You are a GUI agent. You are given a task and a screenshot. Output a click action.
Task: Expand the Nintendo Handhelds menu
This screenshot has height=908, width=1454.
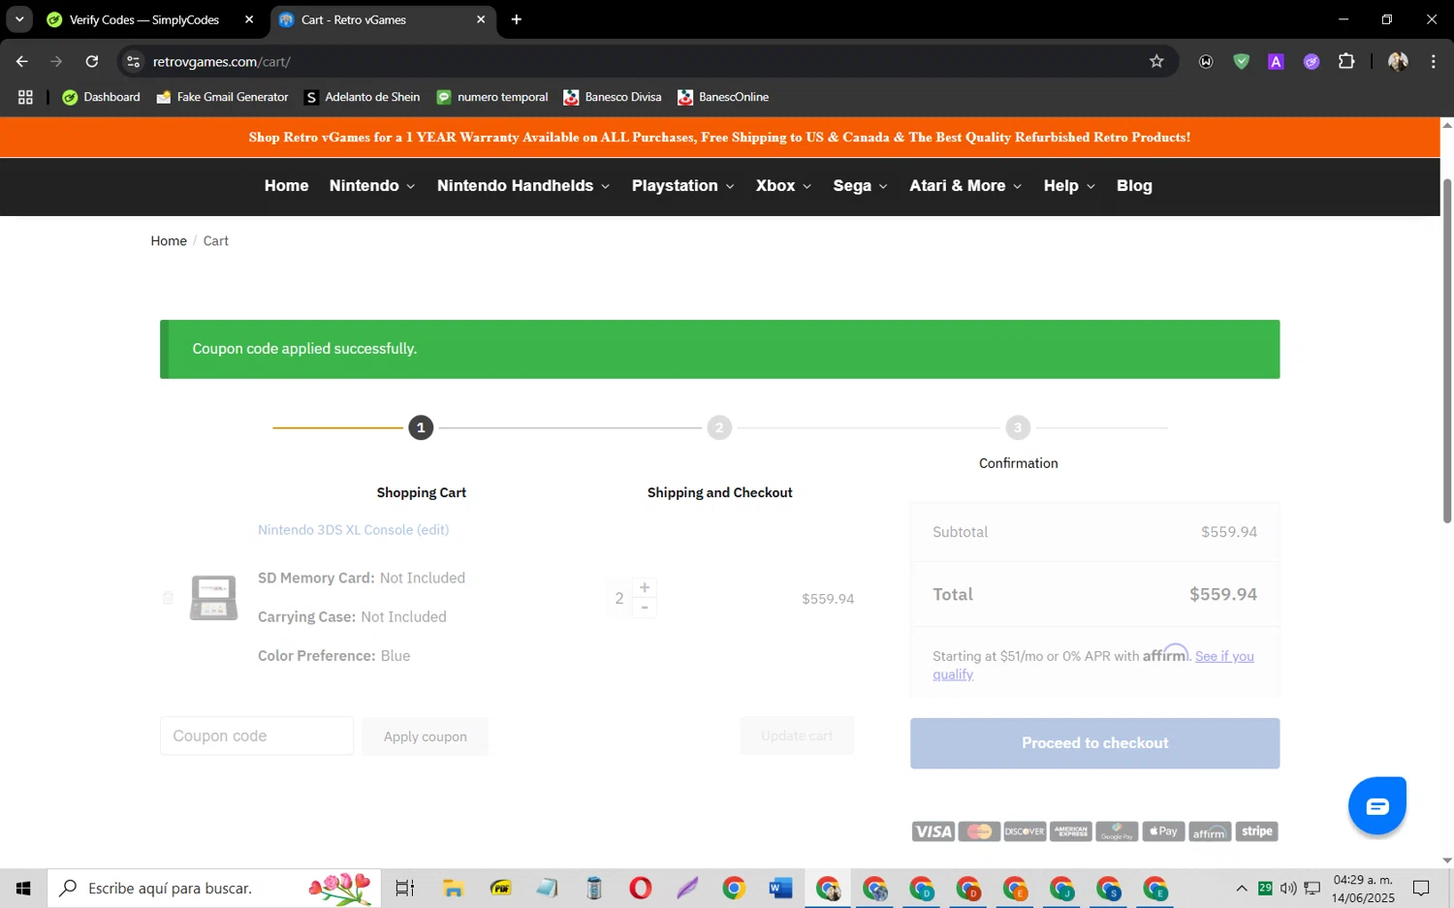tap(523, 186)
